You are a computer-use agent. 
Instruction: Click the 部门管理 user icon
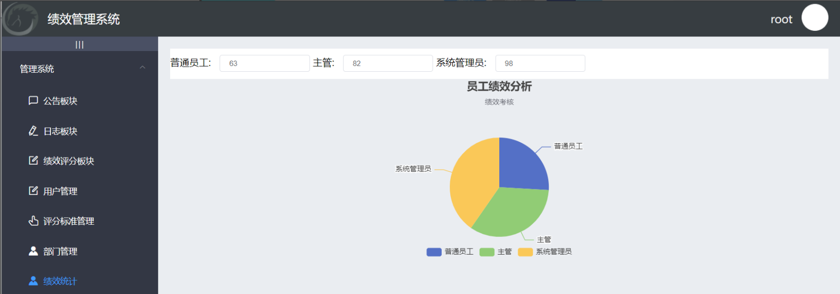[x=33, y=251]
